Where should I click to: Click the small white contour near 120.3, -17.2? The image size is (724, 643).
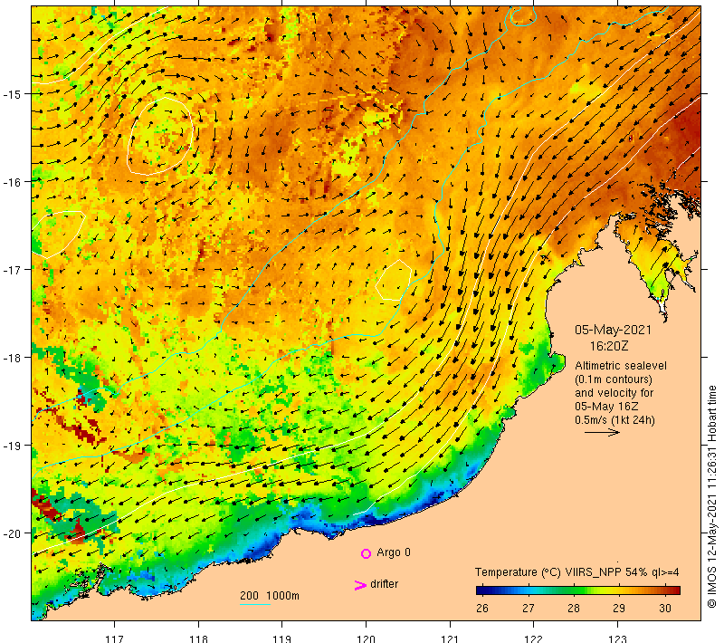click(x=394, y=280)
